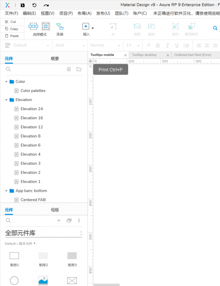The image size is (220, 286).
Task: Align text center icon
Action: 207,45
